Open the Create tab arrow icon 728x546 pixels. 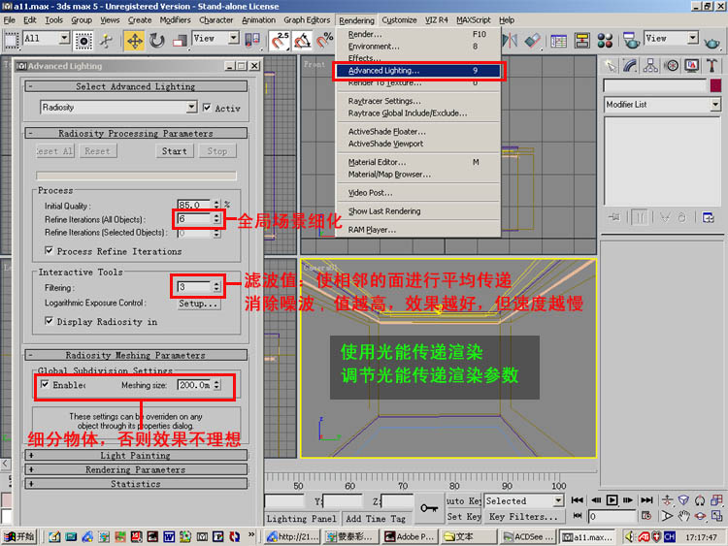609,65
